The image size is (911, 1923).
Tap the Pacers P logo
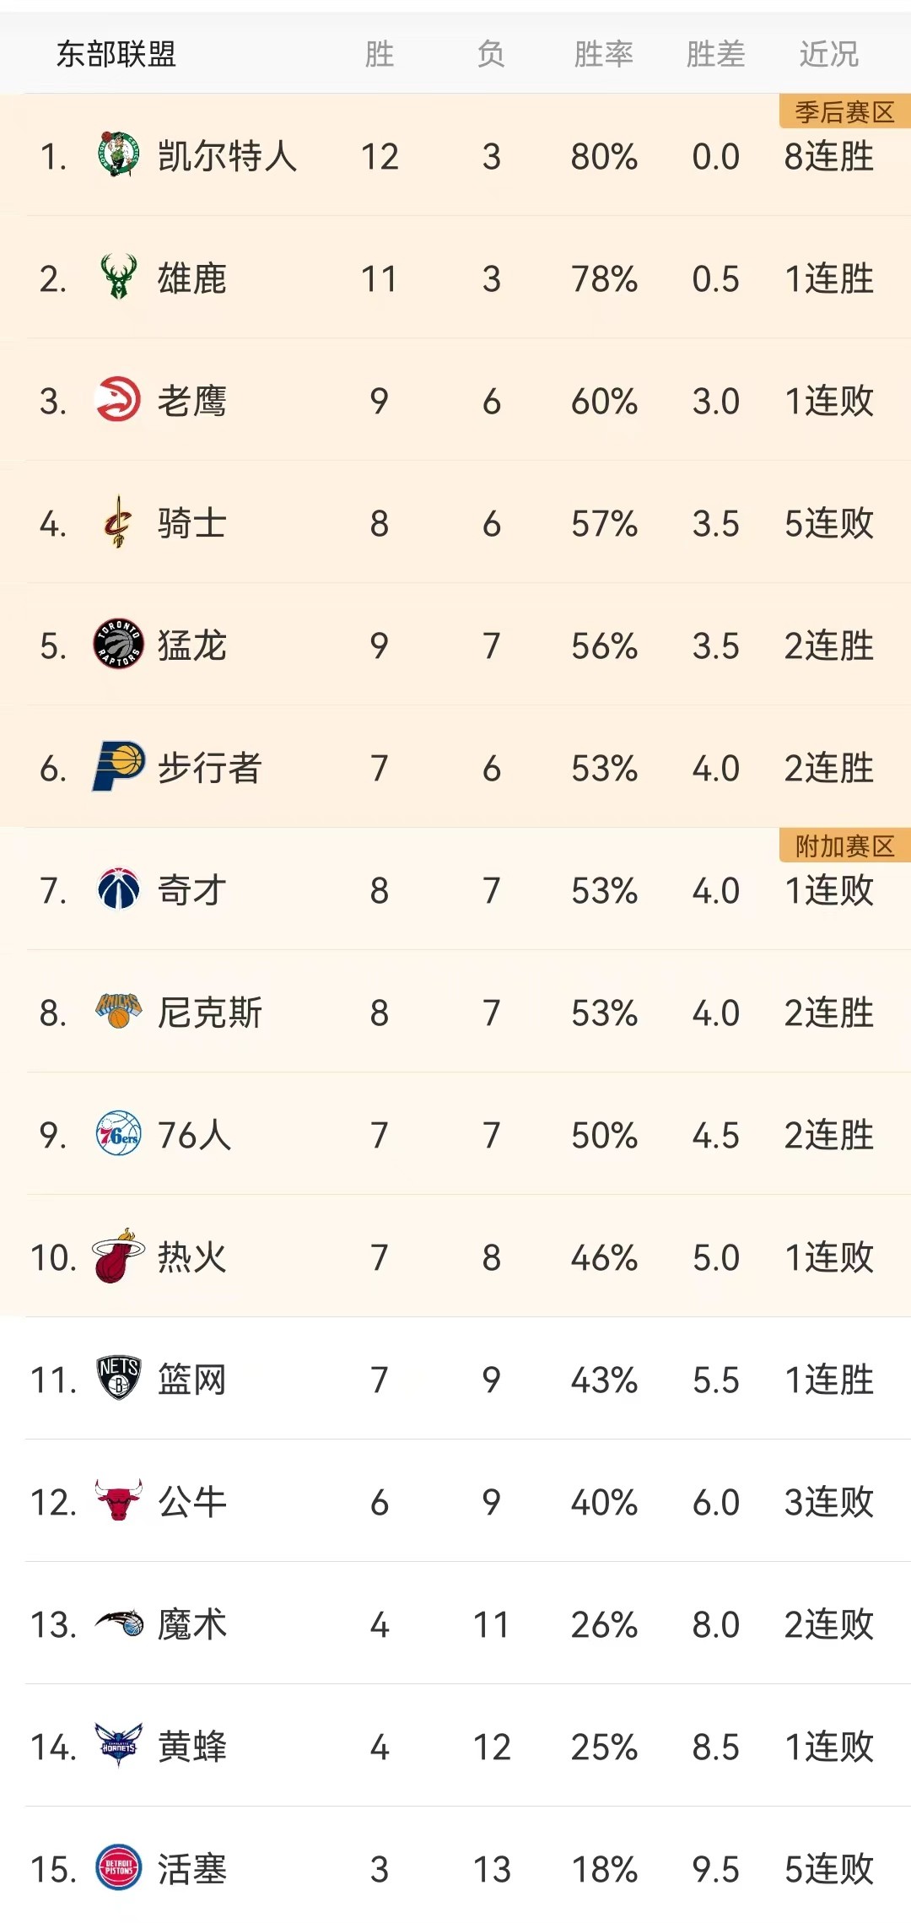click(118, 766)
